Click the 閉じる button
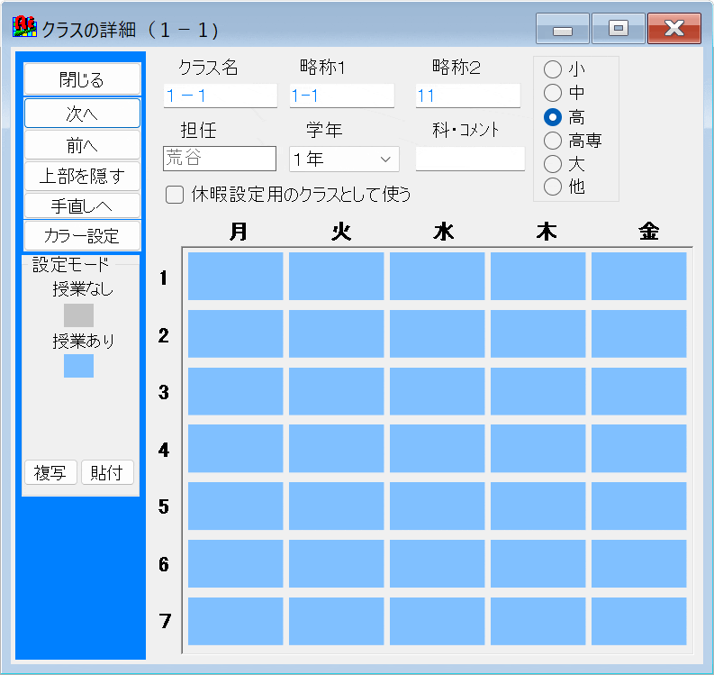 point(82,79)
